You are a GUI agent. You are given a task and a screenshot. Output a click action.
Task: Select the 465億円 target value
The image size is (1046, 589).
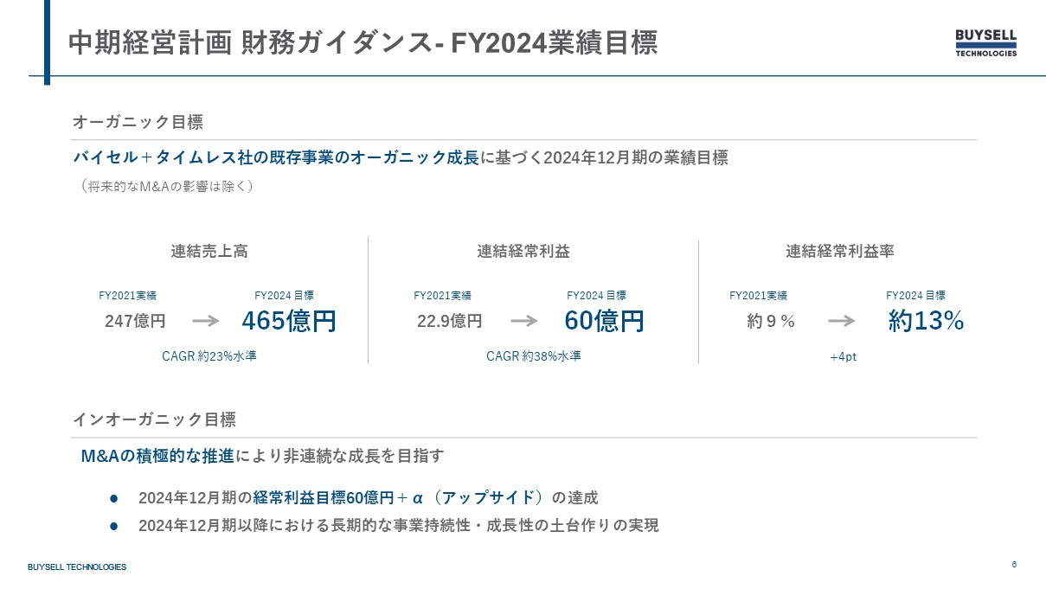289,321
